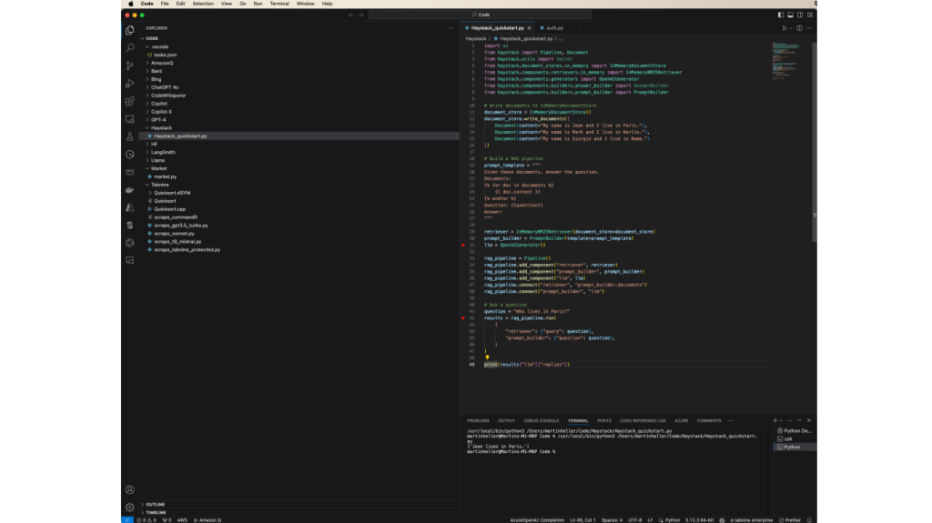
Task: Click the Run Python File play button
Action: [784, 28]
